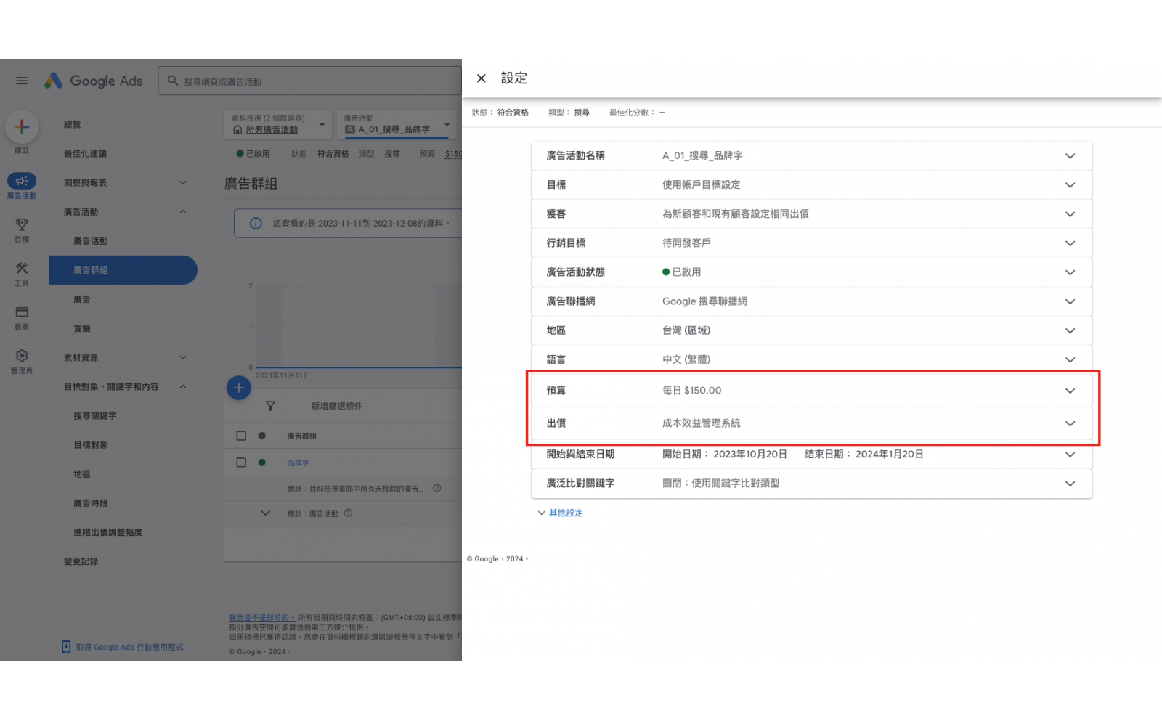
Task: Click the Google Ads logo
Action: [x=93, y=81]
